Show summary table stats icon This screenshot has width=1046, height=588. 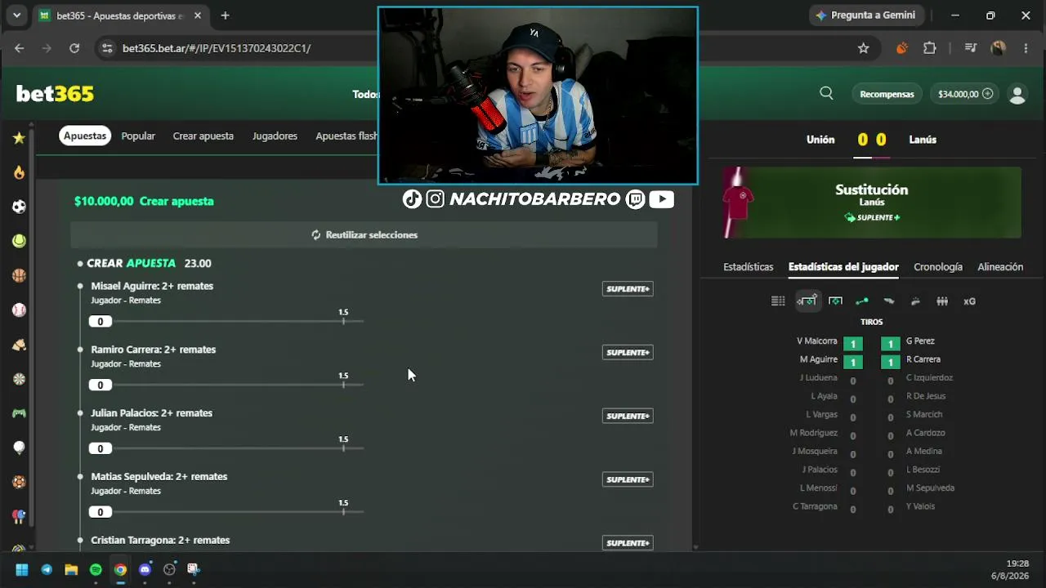pyautogui.click(x=778, y=301)
